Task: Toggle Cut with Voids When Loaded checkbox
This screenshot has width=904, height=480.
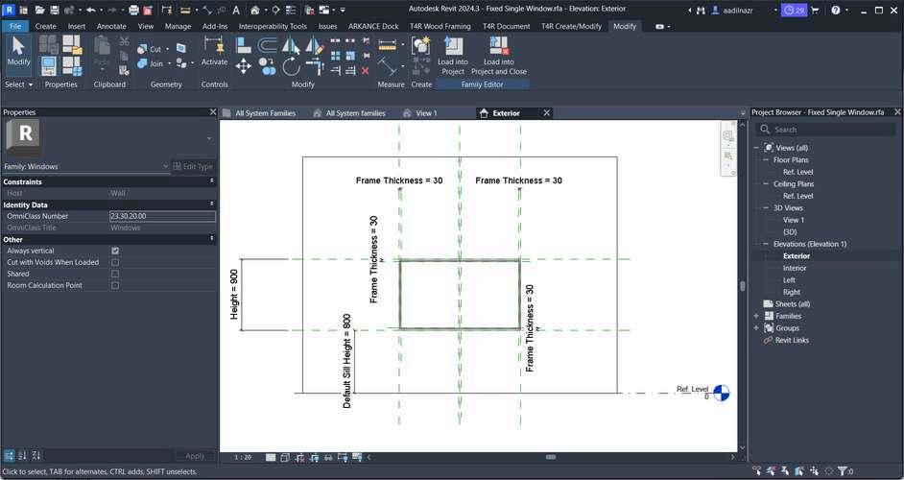Action: click(x=115, y=262)
